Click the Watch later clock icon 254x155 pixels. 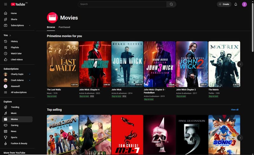[x=5, y=53]
